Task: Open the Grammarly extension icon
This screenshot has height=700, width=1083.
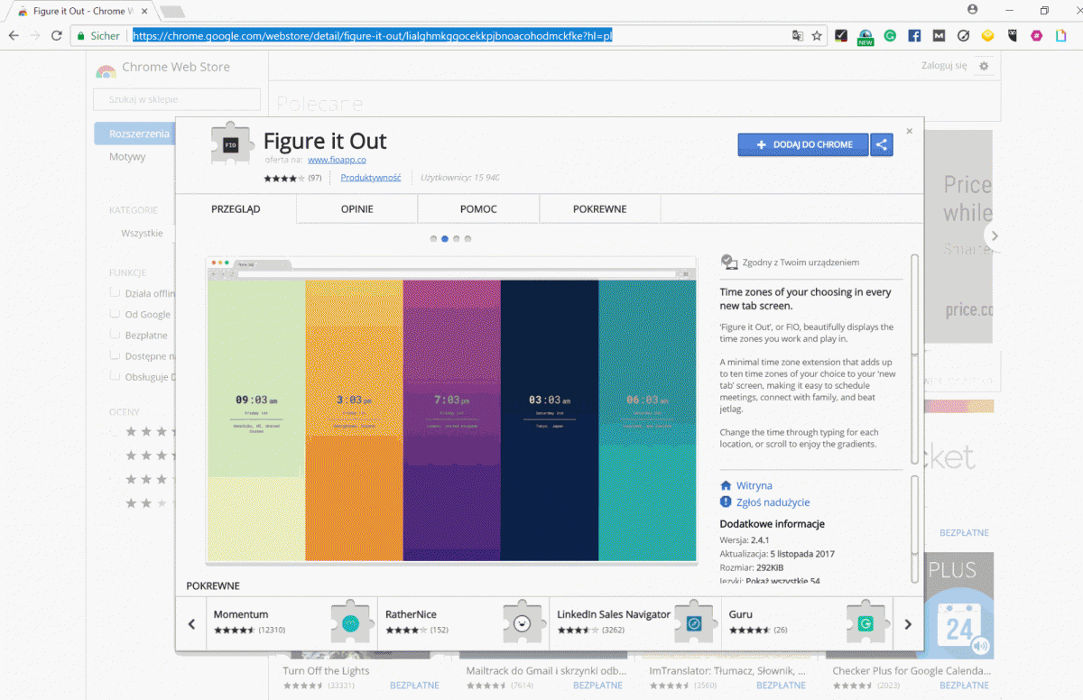Action: pos(890,36)
